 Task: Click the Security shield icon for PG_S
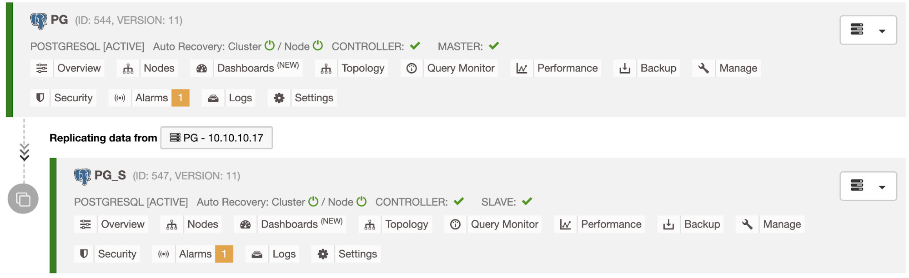point(84,254)
